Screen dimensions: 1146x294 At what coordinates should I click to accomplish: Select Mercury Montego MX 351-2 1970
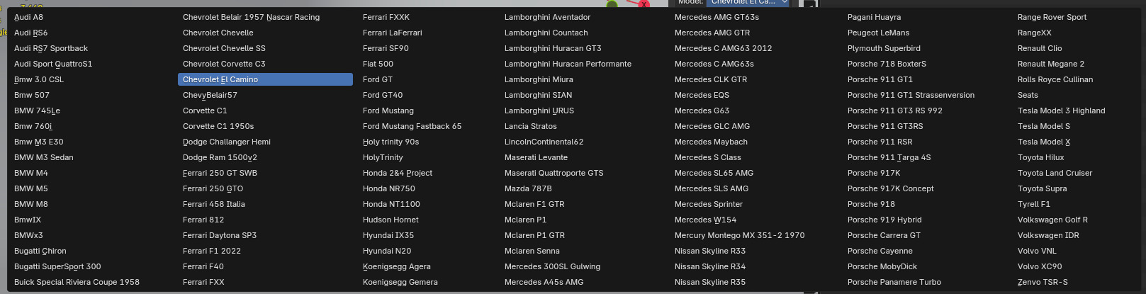739,235
